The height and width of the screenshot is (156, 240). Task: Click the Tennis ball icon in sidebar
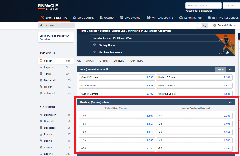[x=41, y=74]
